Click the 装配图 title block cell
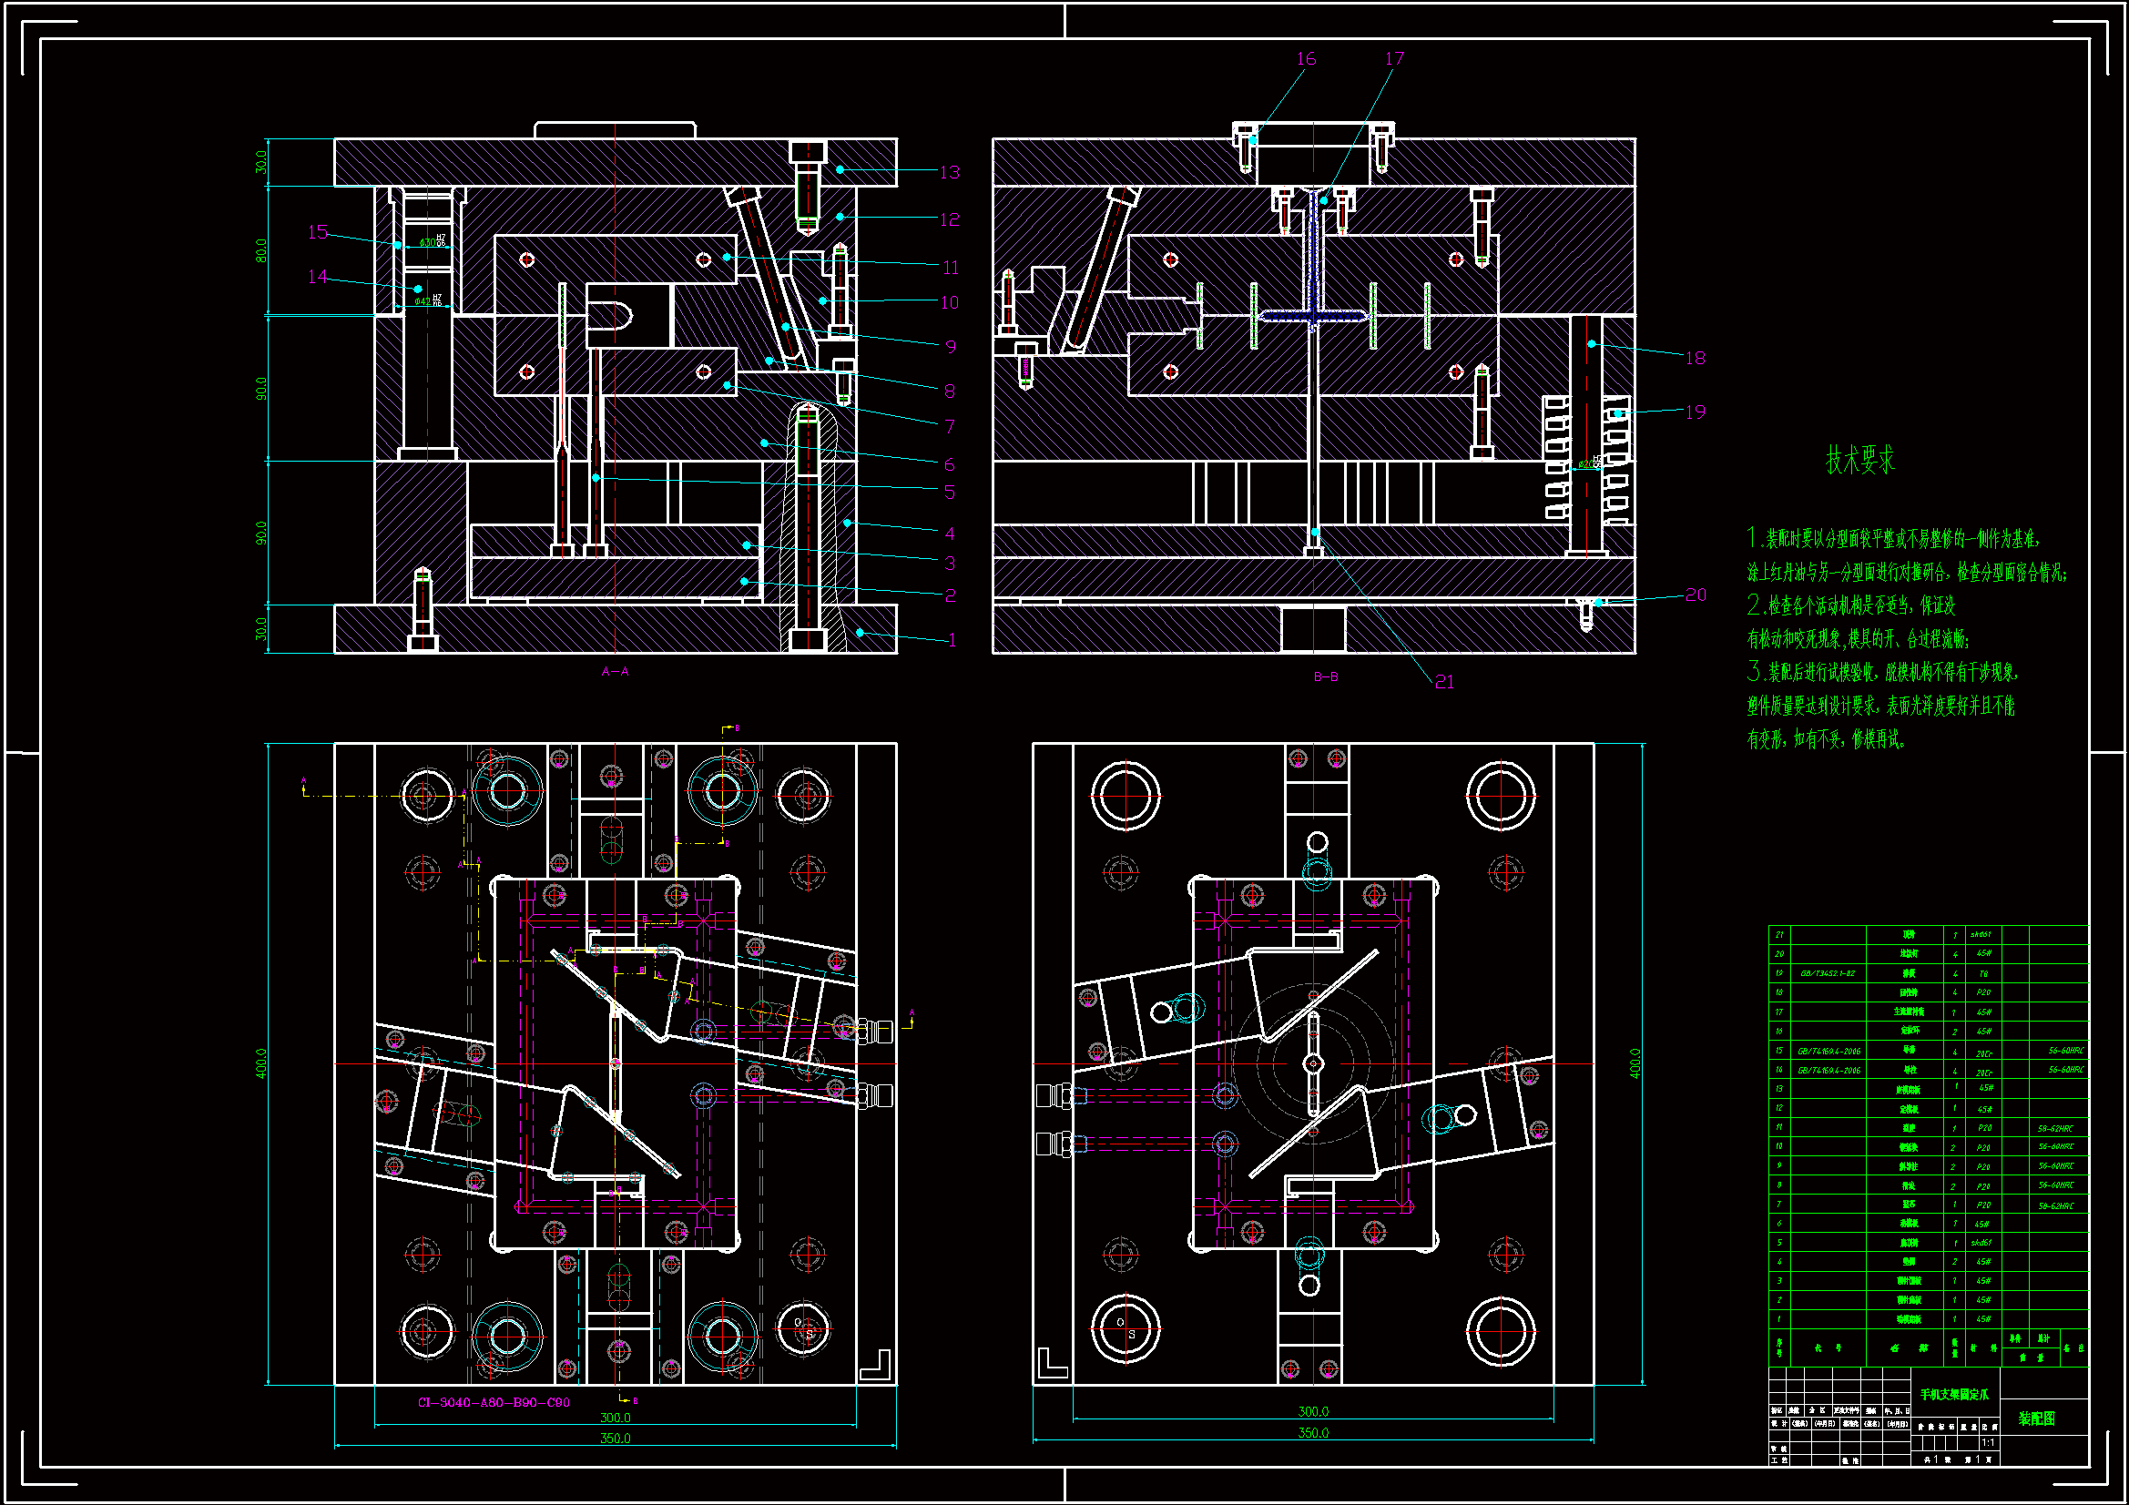Screen dimensions: 2129x1505 point(2036,1419)
